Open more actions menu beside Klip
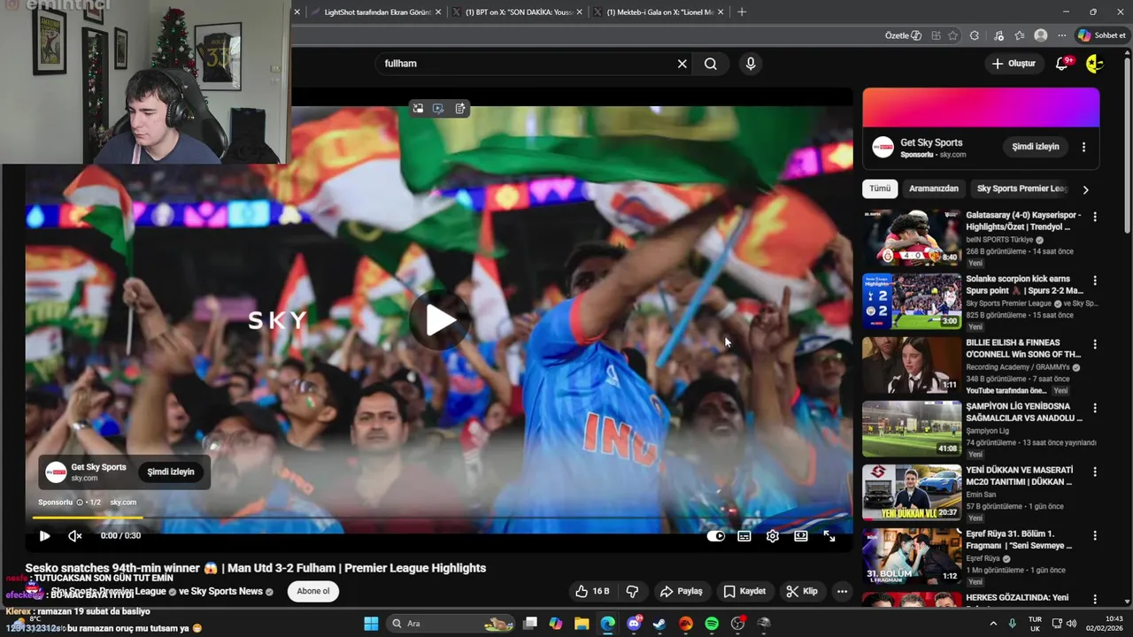The width and height of the screenshot is (1133, 637). click(x=842, y=591)
